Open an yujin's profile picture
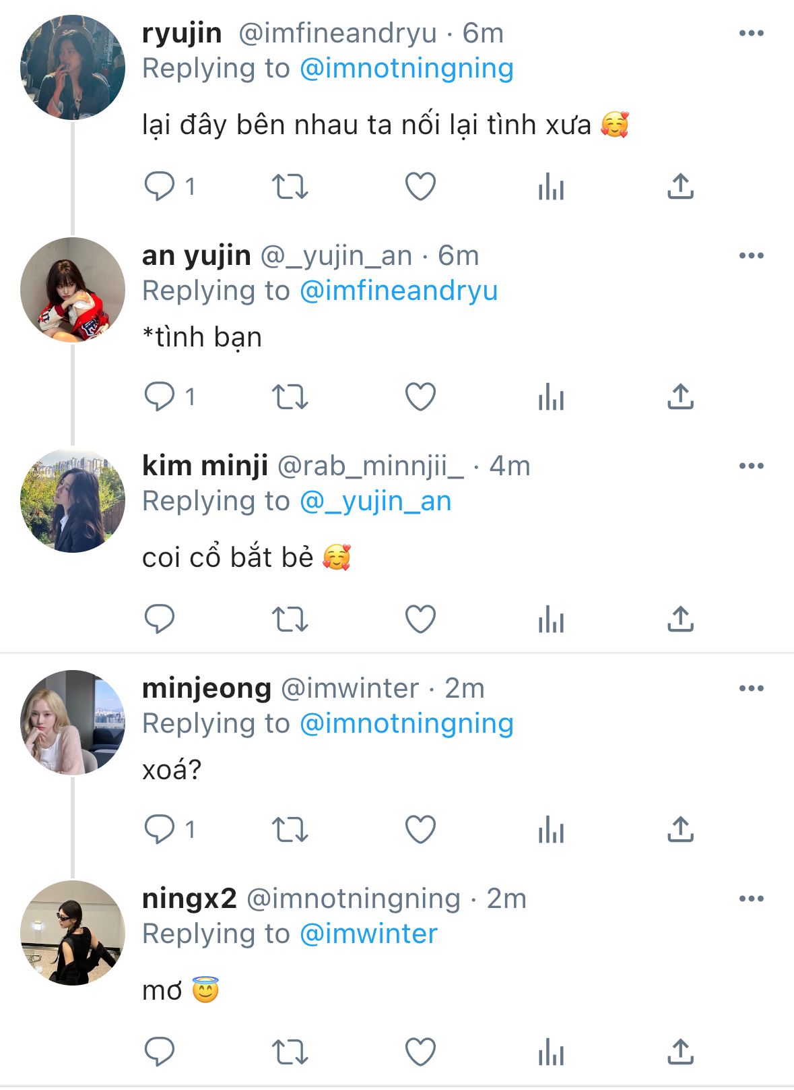 click(73, 290)
